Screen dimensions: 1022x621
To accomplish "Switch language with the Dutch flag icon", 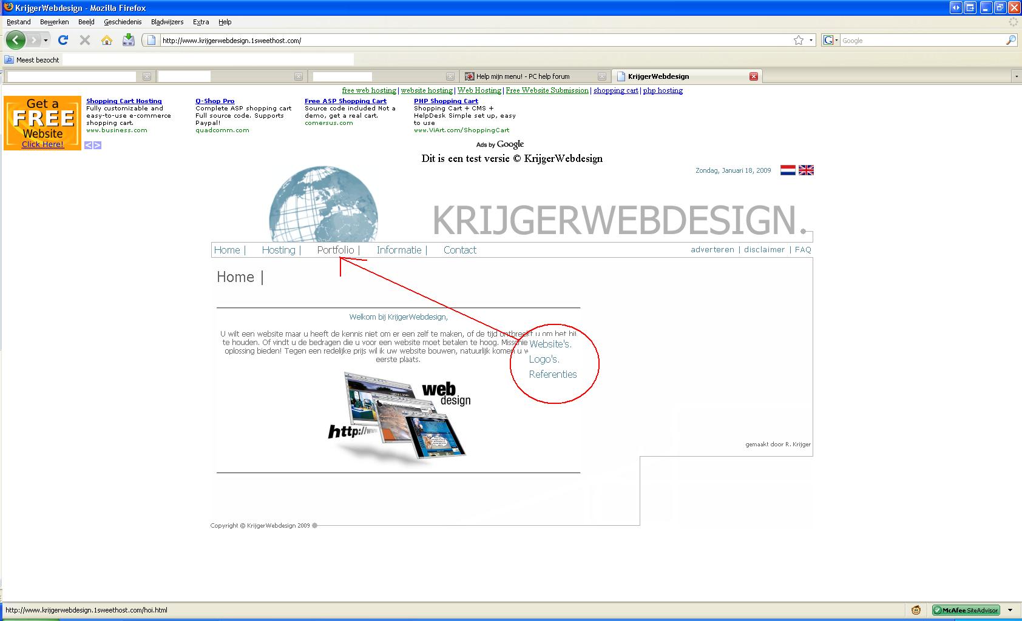I will point(788,170).
